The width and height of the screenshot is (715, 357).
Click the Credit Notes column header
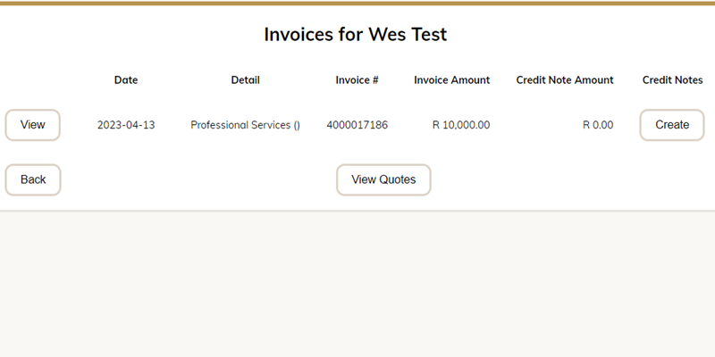(673, 80)
